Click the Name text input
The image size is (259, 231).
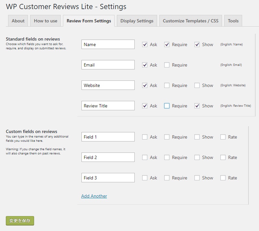click(108, 44)
